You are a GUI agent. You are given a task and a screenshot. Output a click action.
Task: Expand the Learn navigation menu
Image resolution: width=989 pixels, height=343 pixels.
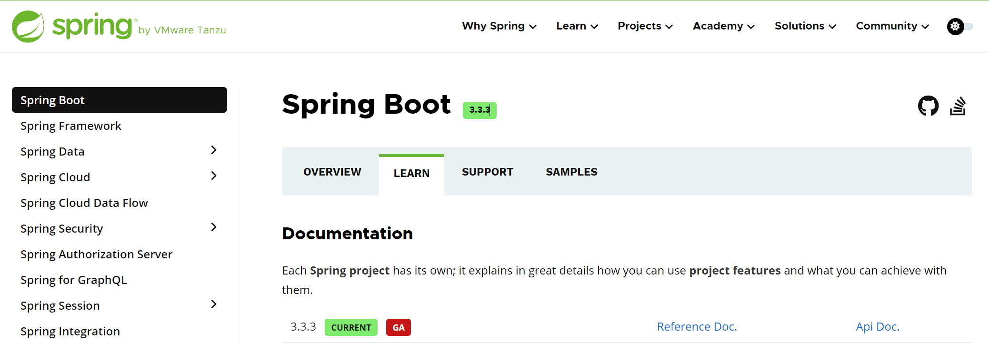pos(577,26)
